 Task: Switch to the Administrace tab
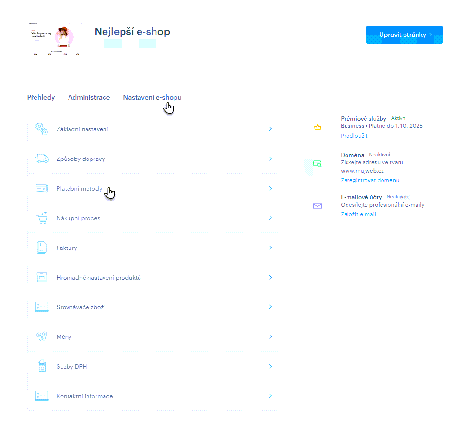point(89,97)
